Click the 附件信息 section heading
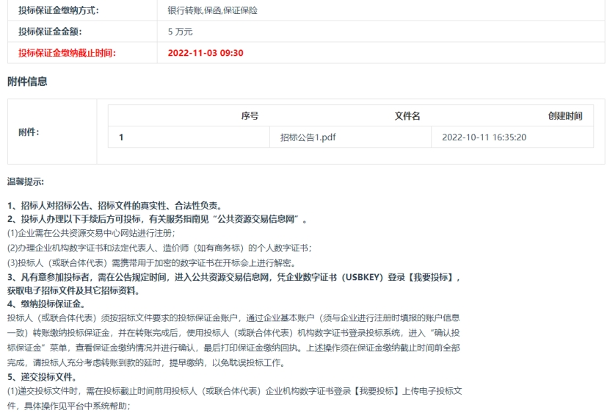Viewport: 610px width, 416px height. coord(27,82)
